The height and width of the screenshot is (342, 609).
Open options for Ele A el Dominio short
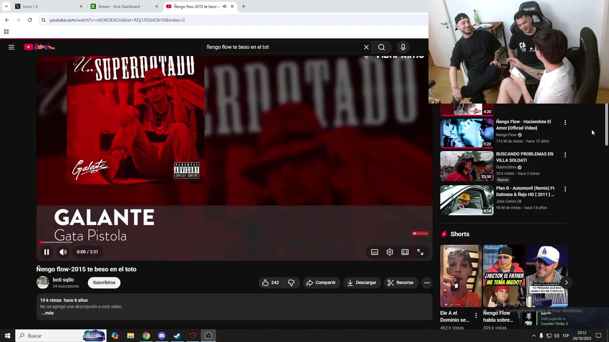click(x=476, y=315)
